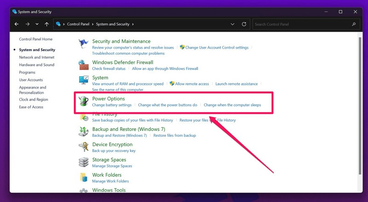Screen dimensions: 368x202
Task: Click the Device Encryption keys icon
Action: [83, 147]
